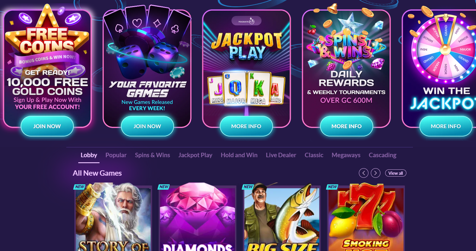Viewport: 476px width, 251px height.
Task: Click JOIN NOW under Your Favorite Games
Action: pos(147,126)
